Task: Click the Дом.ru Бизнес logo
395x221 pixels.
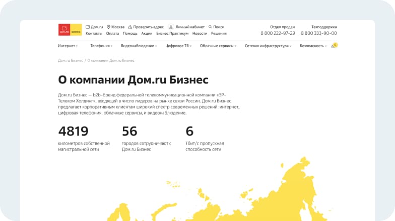Action: tap(70, 30)
